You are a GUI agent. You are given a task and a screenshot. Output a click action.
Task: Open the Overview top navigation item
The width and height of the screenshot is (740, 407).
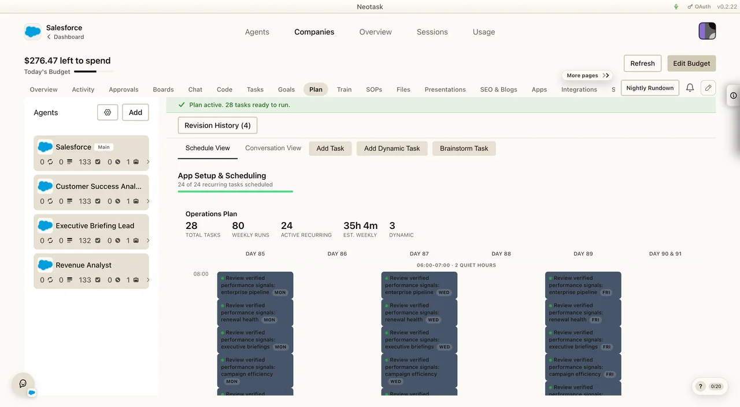[x=375, y=32]
